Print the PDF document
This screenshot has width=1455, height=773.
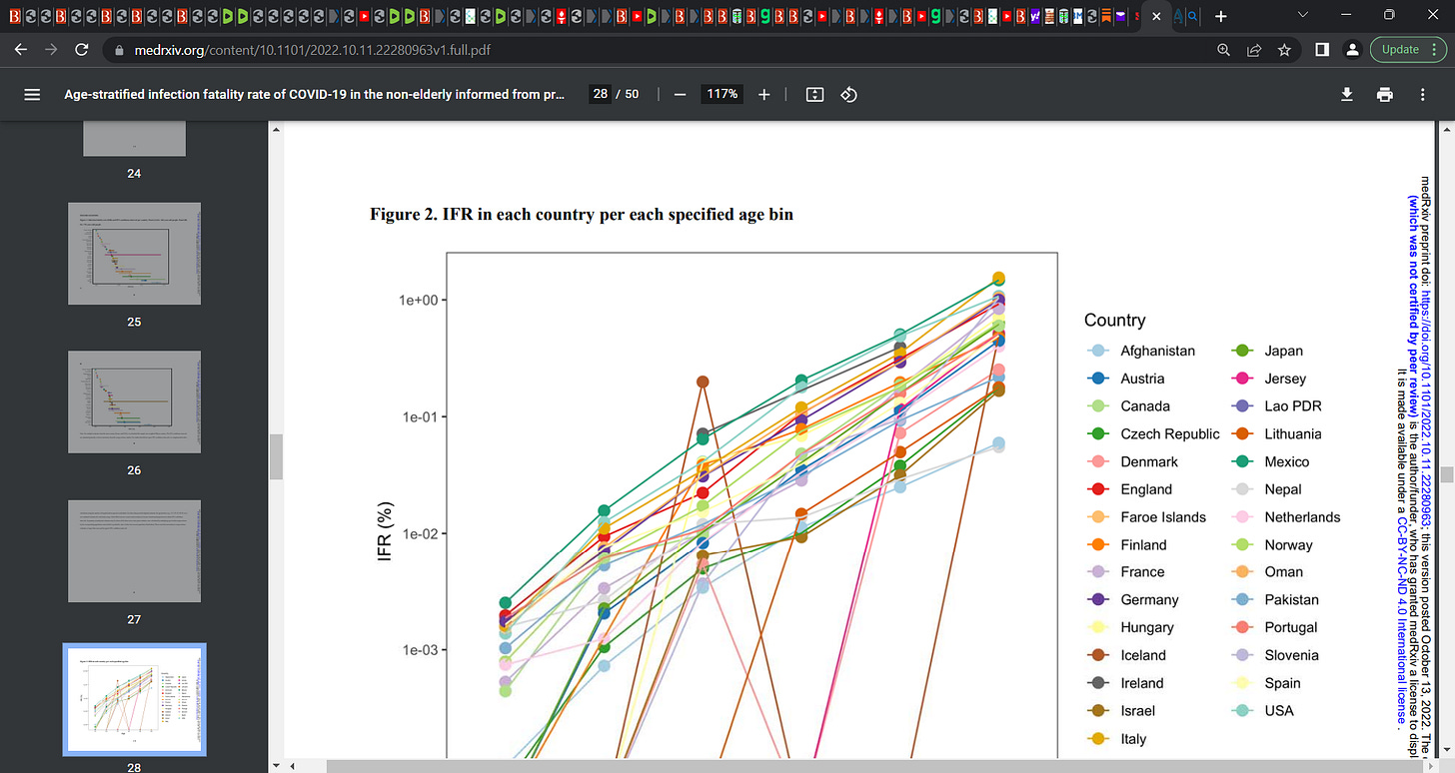pos(1385,94)
